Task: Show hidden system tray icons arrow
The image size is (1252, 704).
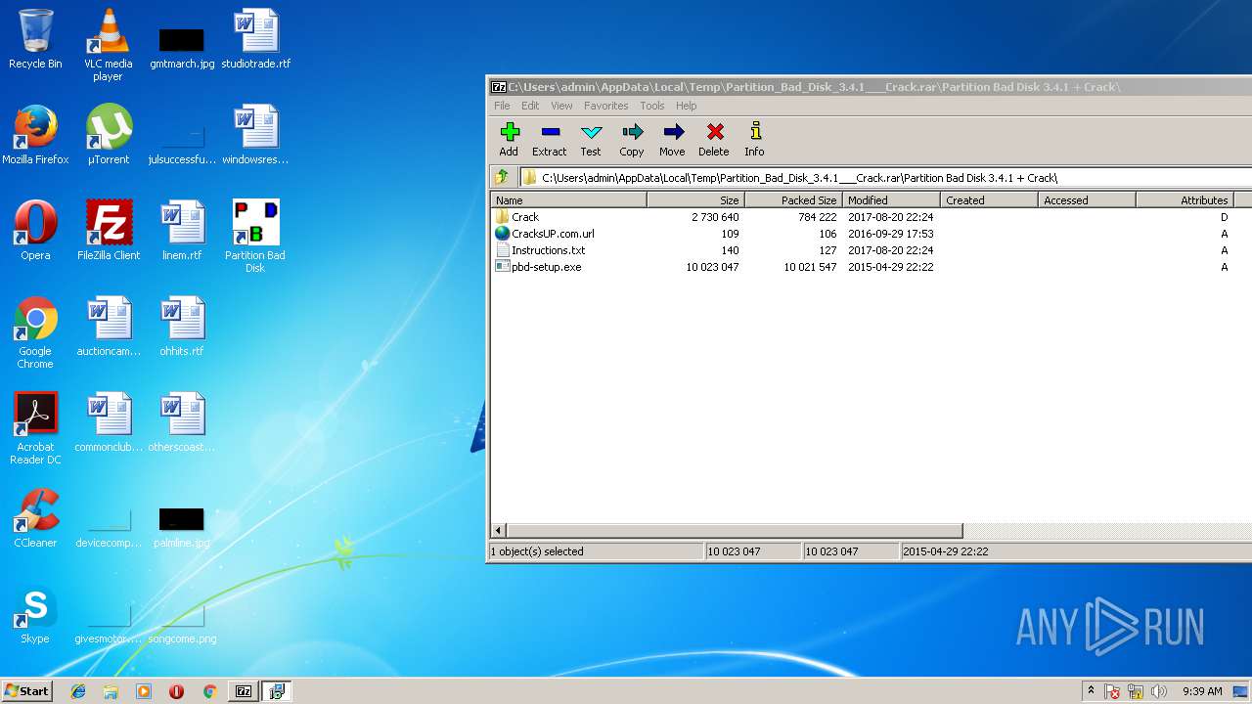Action: click(x=1091, y=691)
